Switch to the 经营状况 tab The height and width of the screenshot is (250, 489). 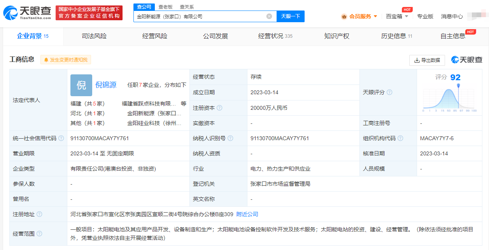(x=275, y=36)
